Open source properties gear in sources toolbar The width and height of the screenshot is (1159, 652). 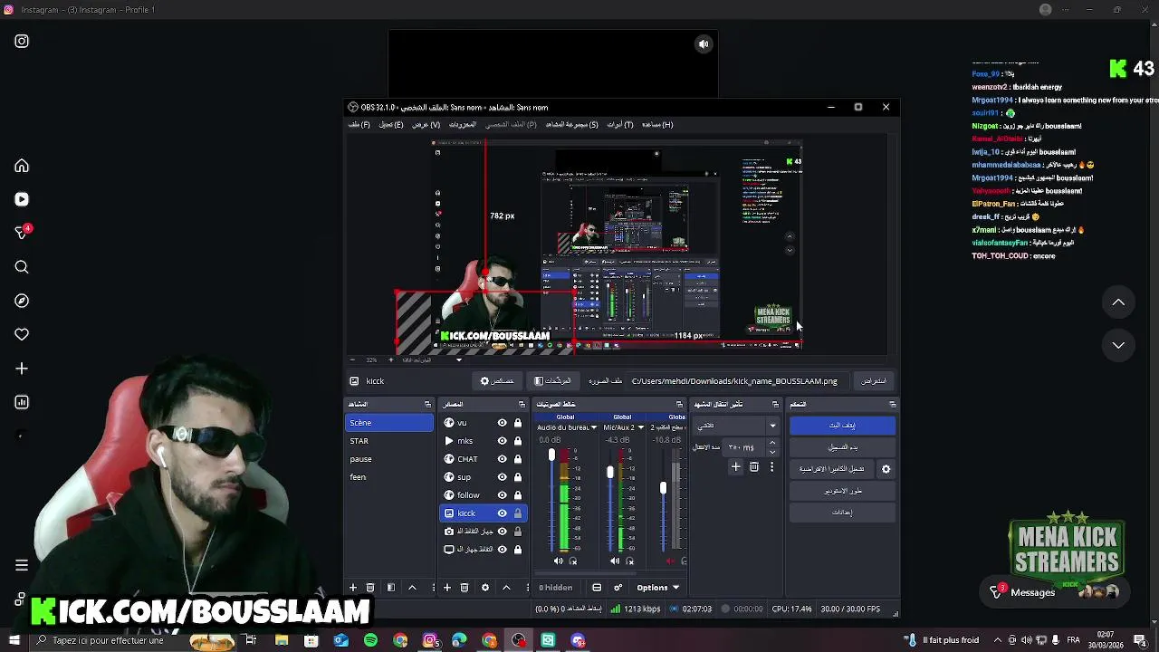pos(485,588)
